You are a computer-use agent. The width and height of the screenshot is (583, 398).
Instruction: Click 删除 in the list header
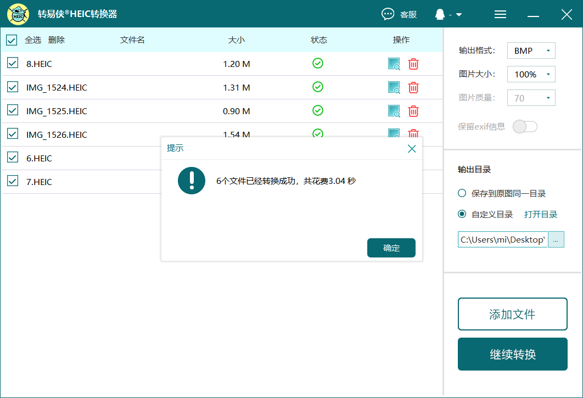57,40
